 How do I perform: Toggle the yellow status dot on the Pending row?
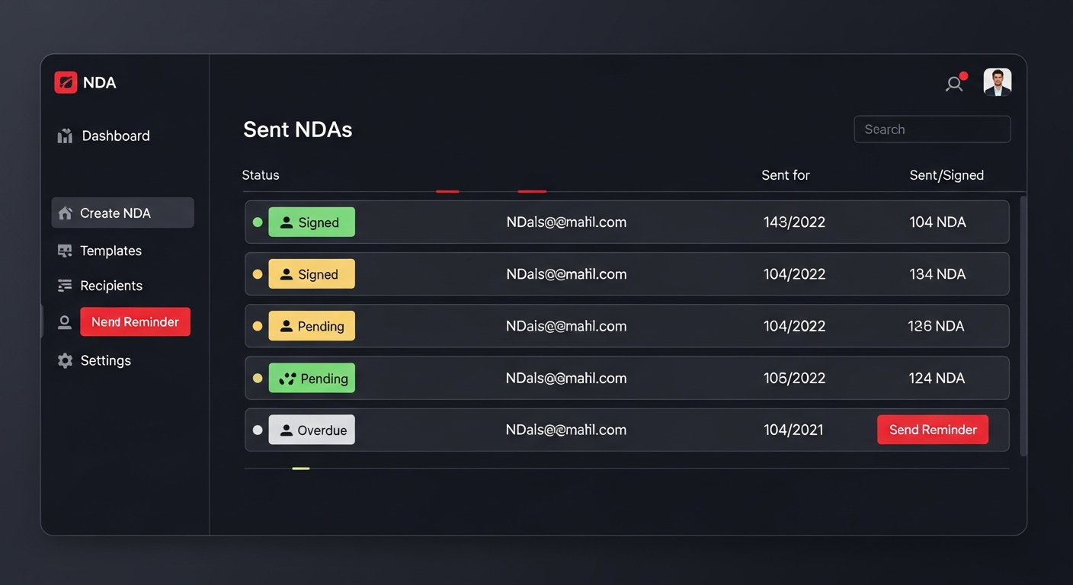click(x=258, y=325)
